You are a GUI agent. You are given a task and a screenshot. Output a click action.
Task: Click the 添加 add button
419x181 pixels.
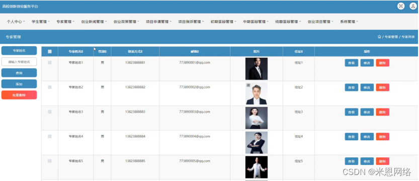click(x=19, y=84)
